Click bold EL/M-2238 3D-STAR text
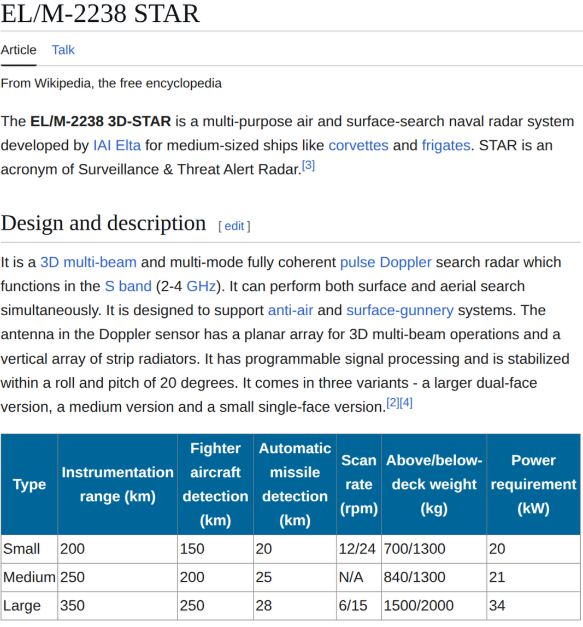583x627 pixels. click(x=101, y=122)
